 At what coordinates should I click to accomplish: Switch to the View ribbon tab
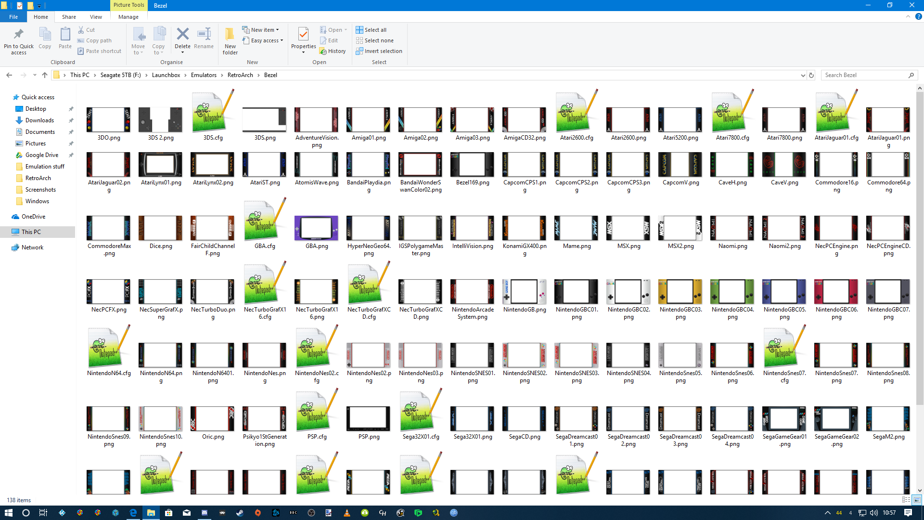click(x=96, y=17)
